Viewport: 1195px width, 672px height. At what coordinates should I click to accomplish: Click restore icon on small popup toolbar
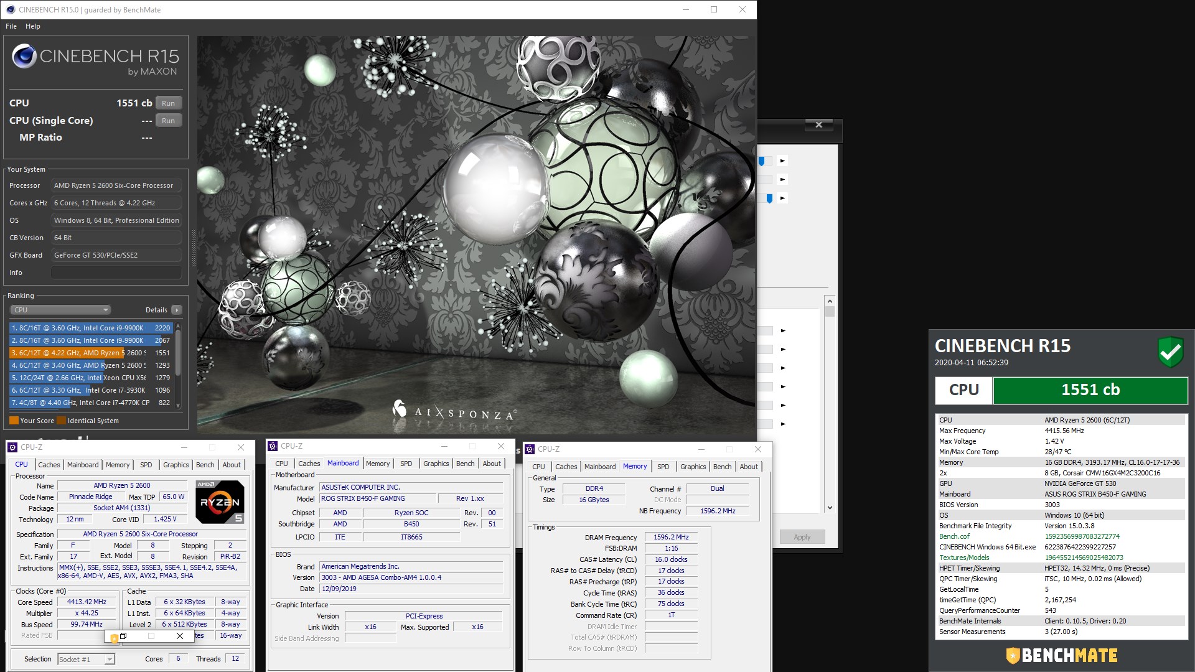click(x=123, y=636)
